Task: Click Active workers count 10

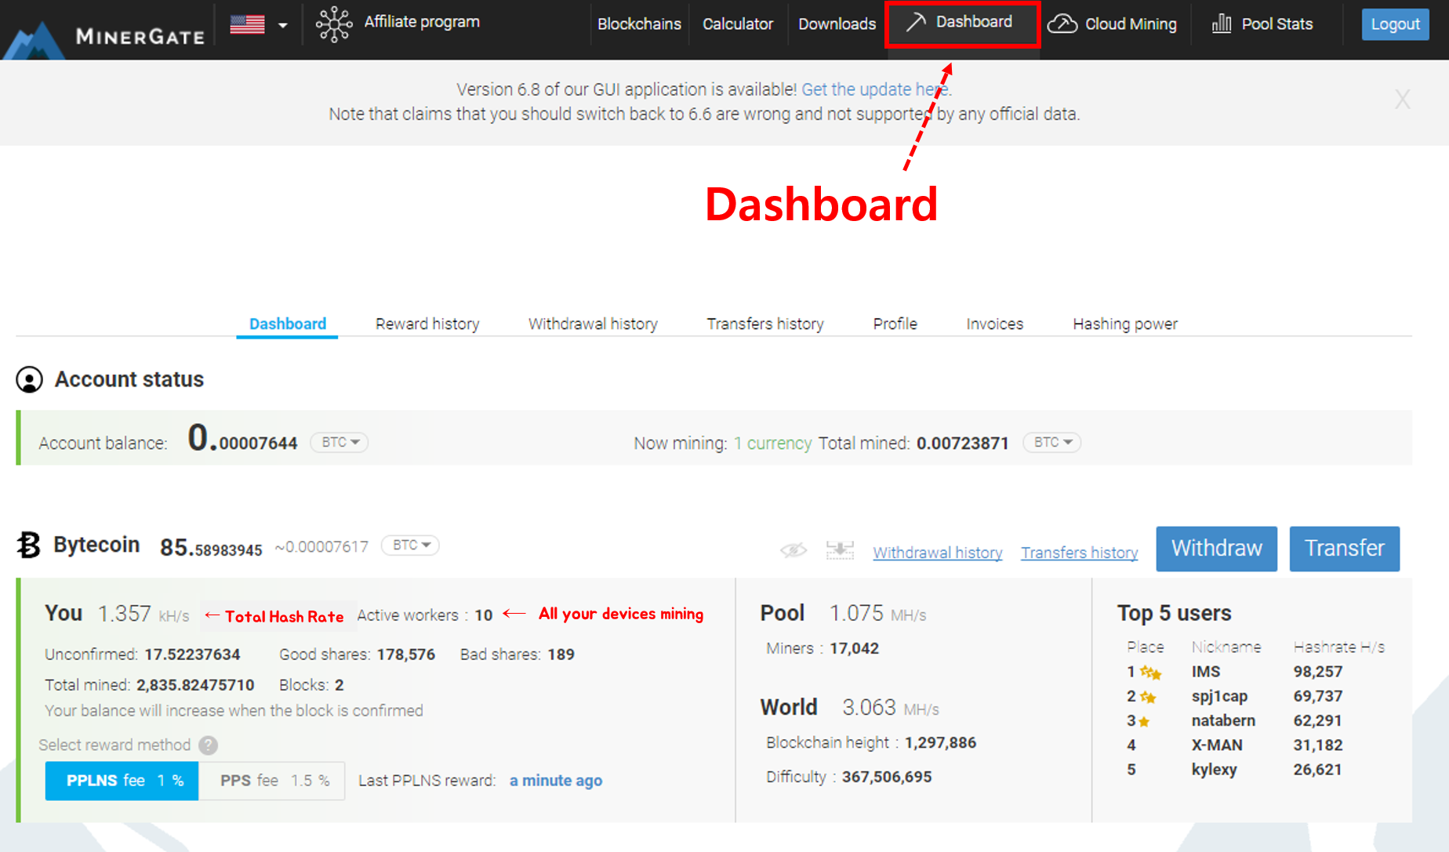Action: (484, 615)
